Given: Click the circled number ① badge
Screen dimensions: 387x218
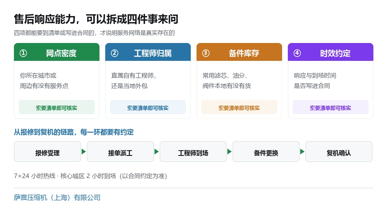Looking at the screenshot, I should tap(23, 53).
